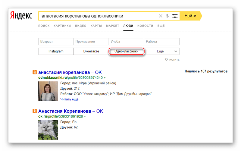The height and width of the screenshot is (151, 241).
Task: Click Город: Яр text
Action: coord(68,122)
